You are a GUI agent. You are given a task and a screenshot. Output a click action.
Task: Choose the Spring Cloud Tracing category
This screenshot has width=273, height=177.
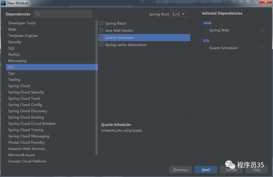click(x=51, y=130)
